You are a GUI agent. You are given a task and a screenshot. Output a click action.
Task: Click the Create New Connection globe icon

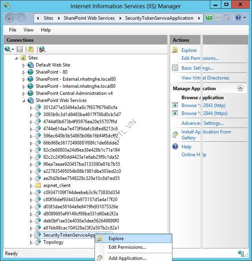(8, 49)
